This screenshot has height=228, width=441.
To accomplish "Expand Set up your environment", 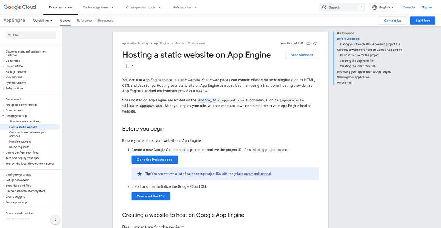I will click(3, 105).
